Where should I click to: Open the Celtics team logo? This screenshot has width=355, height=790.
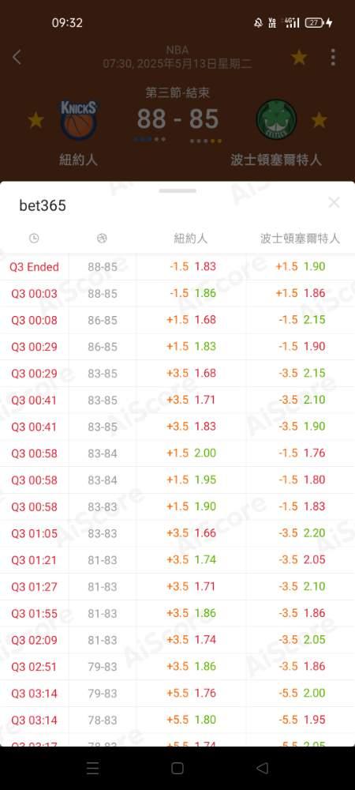(277, 120)
